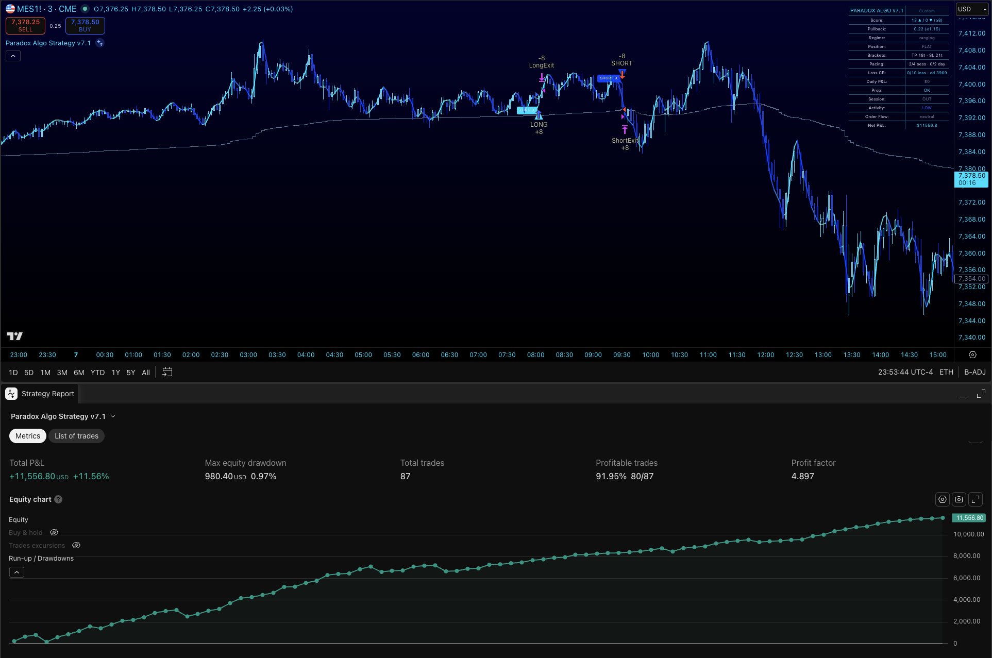
Task: Click the Strategy Report icon
Action: tap(11, 394)
